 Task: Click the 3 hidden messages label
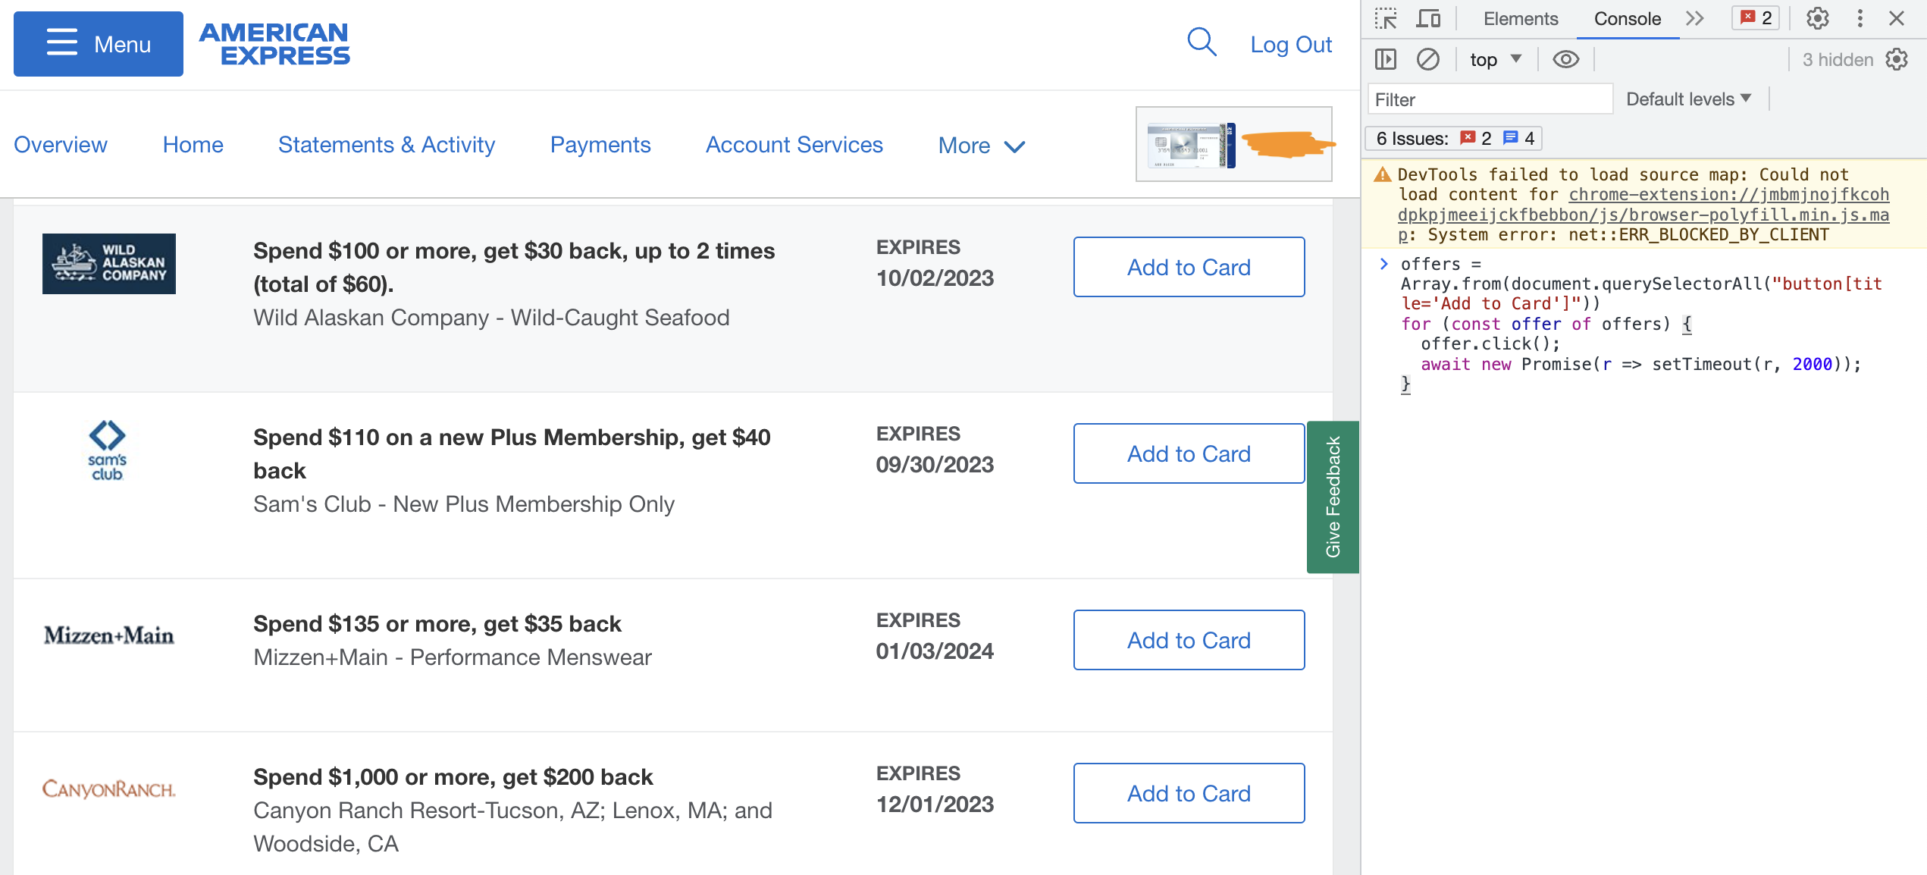pos(1838,60)
